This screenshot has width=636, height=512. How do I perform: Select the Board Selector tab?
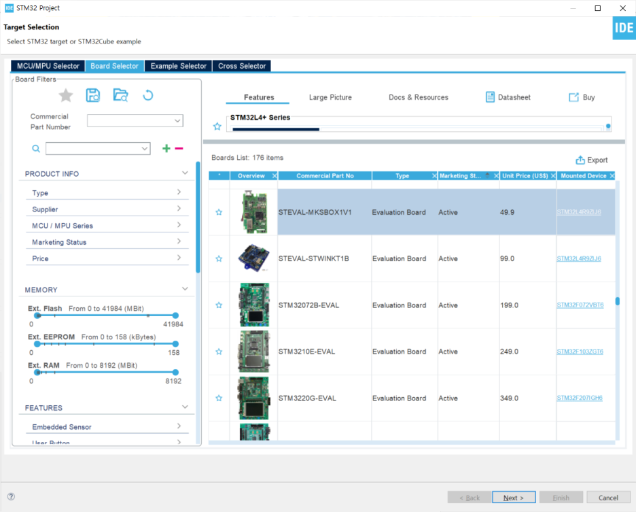click(x=115, y=66)
